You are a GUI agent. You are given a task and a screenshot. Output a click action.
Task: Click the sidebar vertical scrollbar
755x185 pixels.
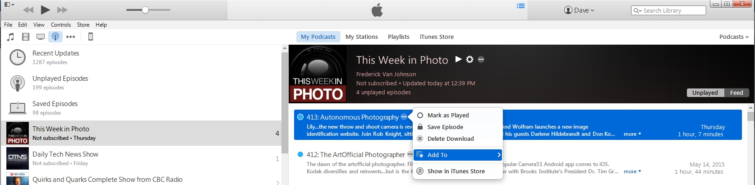pyautogui.click(x=285, y=103)
